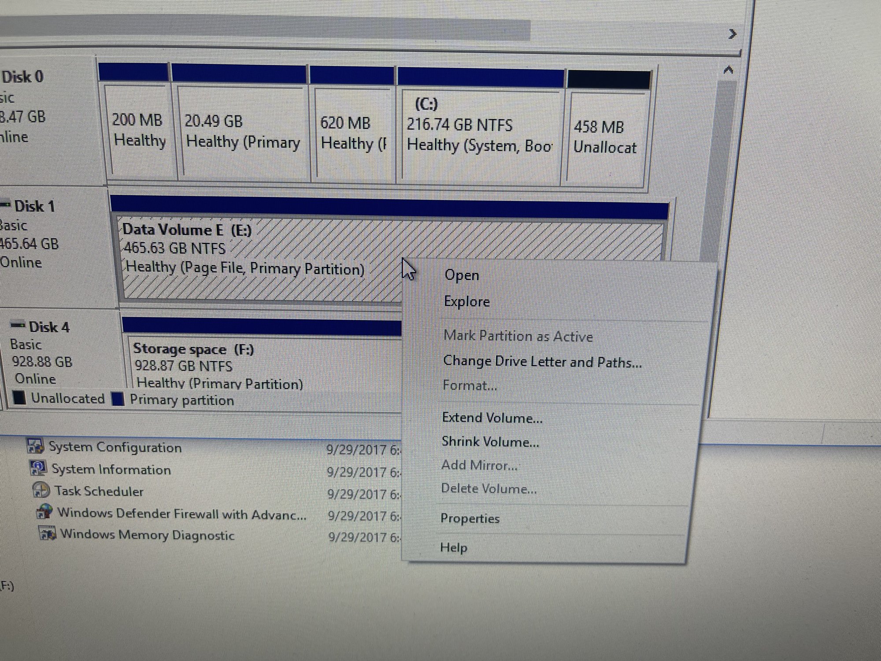Click the black Unallocated legend swatch

click(19, 398)
